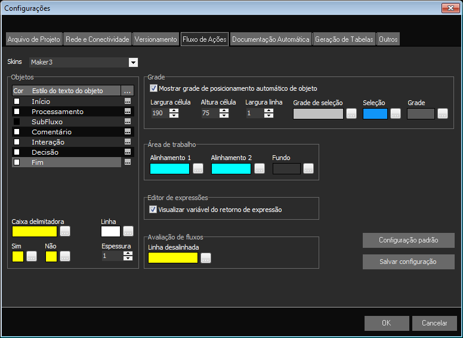Image resolution: width=463 pixels, height=338 pixels.
Task: Switch to Rede e Conectividade tab
Action: pyautogui.click(x=97, y=39)
